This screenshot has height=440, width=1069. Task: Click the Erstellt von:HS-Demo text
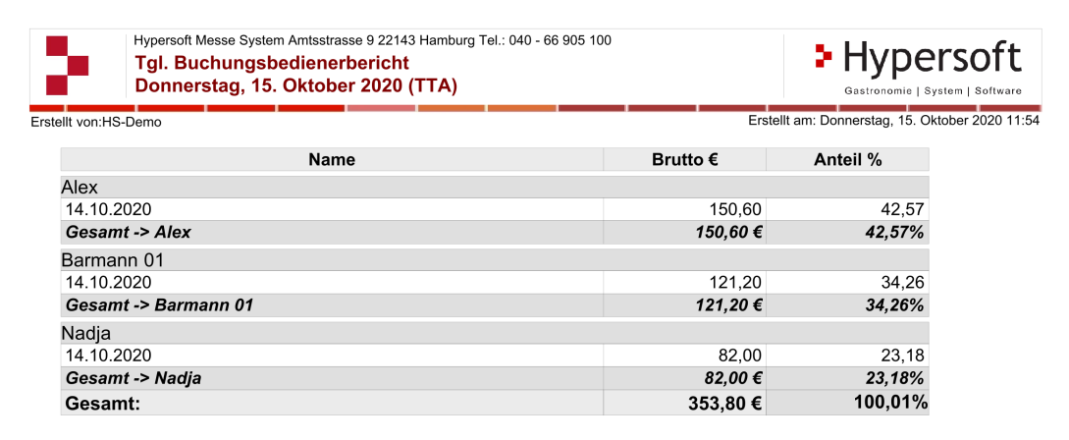97,122
